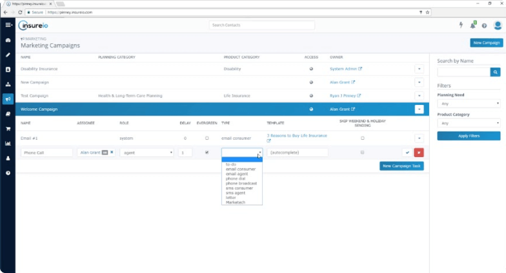The width and height of the screenshot is (506, 273).
Task: Select 'sms consumer' from the type list
Action: 239,188
